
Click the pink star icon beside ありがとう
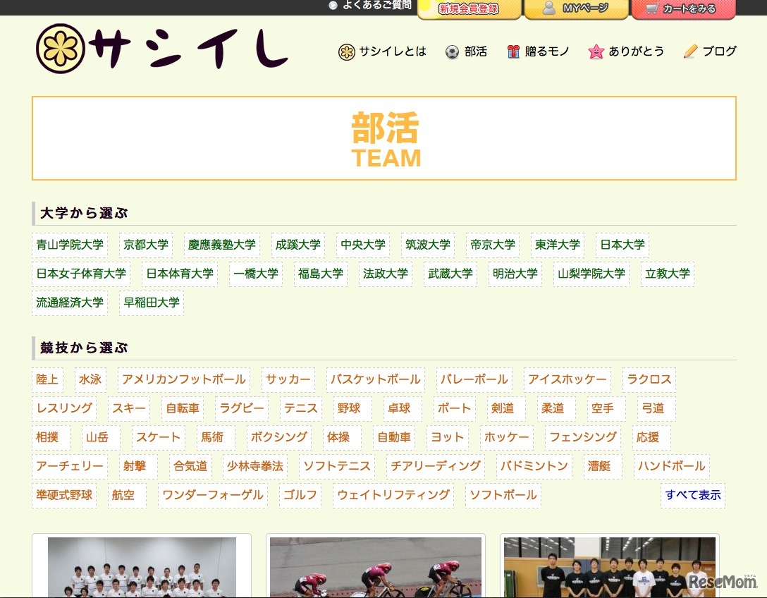(596, 51)
